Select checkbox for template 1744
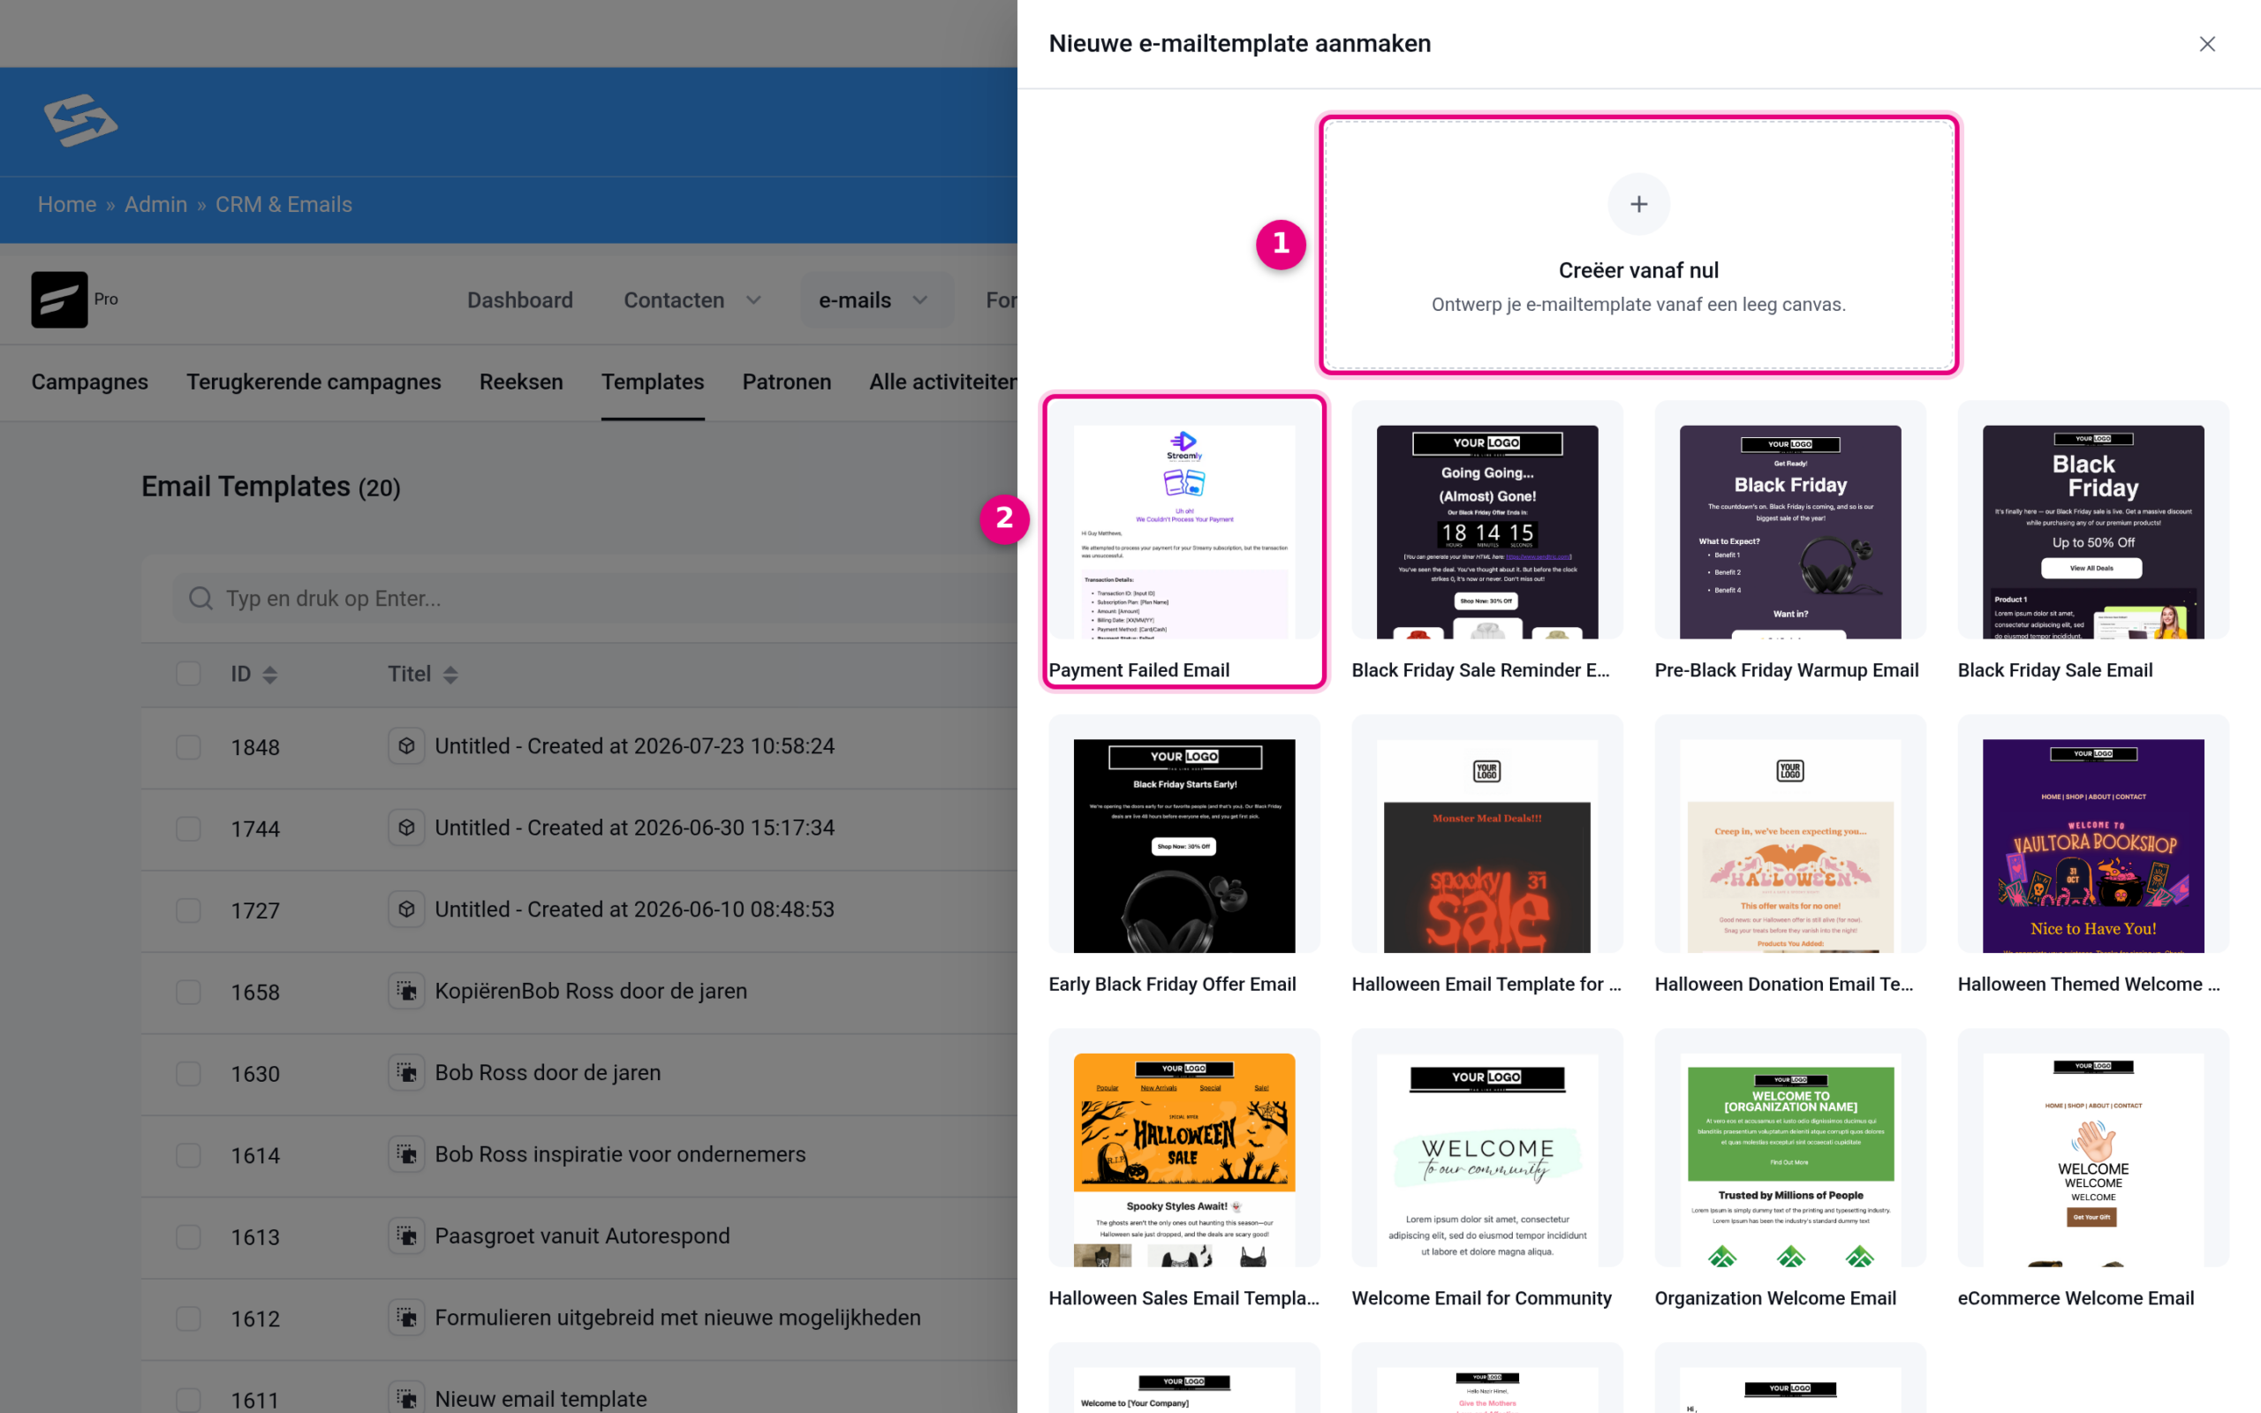Screen dimensions: 2261x1413 [x=188, y=828]
